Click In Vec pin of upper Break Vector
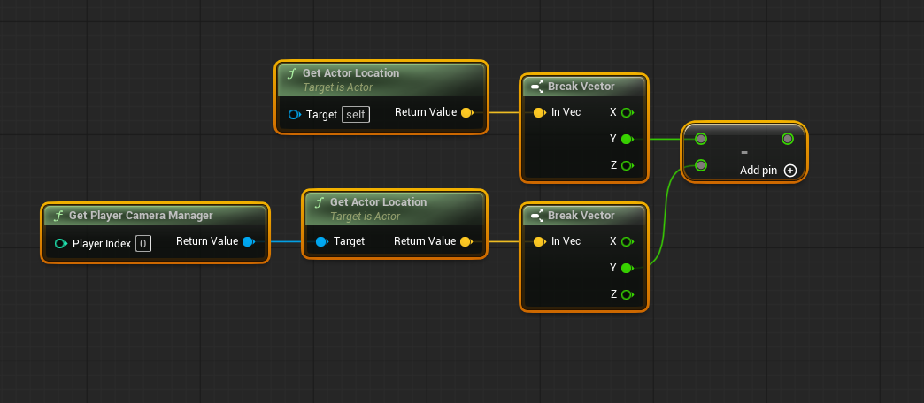 tap(539, 112)
